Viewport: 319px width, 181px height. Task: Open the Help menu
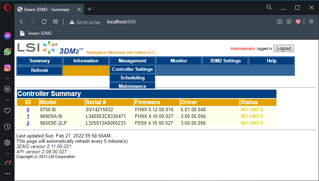[x=272, y=61]
